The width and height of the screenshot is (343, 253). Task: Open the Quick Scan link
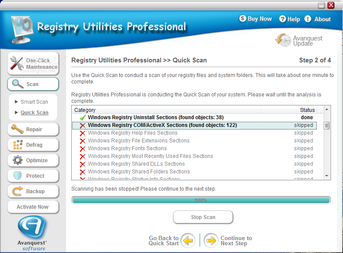[x=34, y=112]
